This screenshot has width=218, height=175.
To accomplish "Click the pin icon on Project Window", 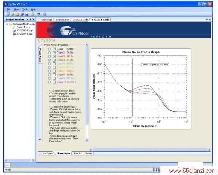I will click(30, 19).
